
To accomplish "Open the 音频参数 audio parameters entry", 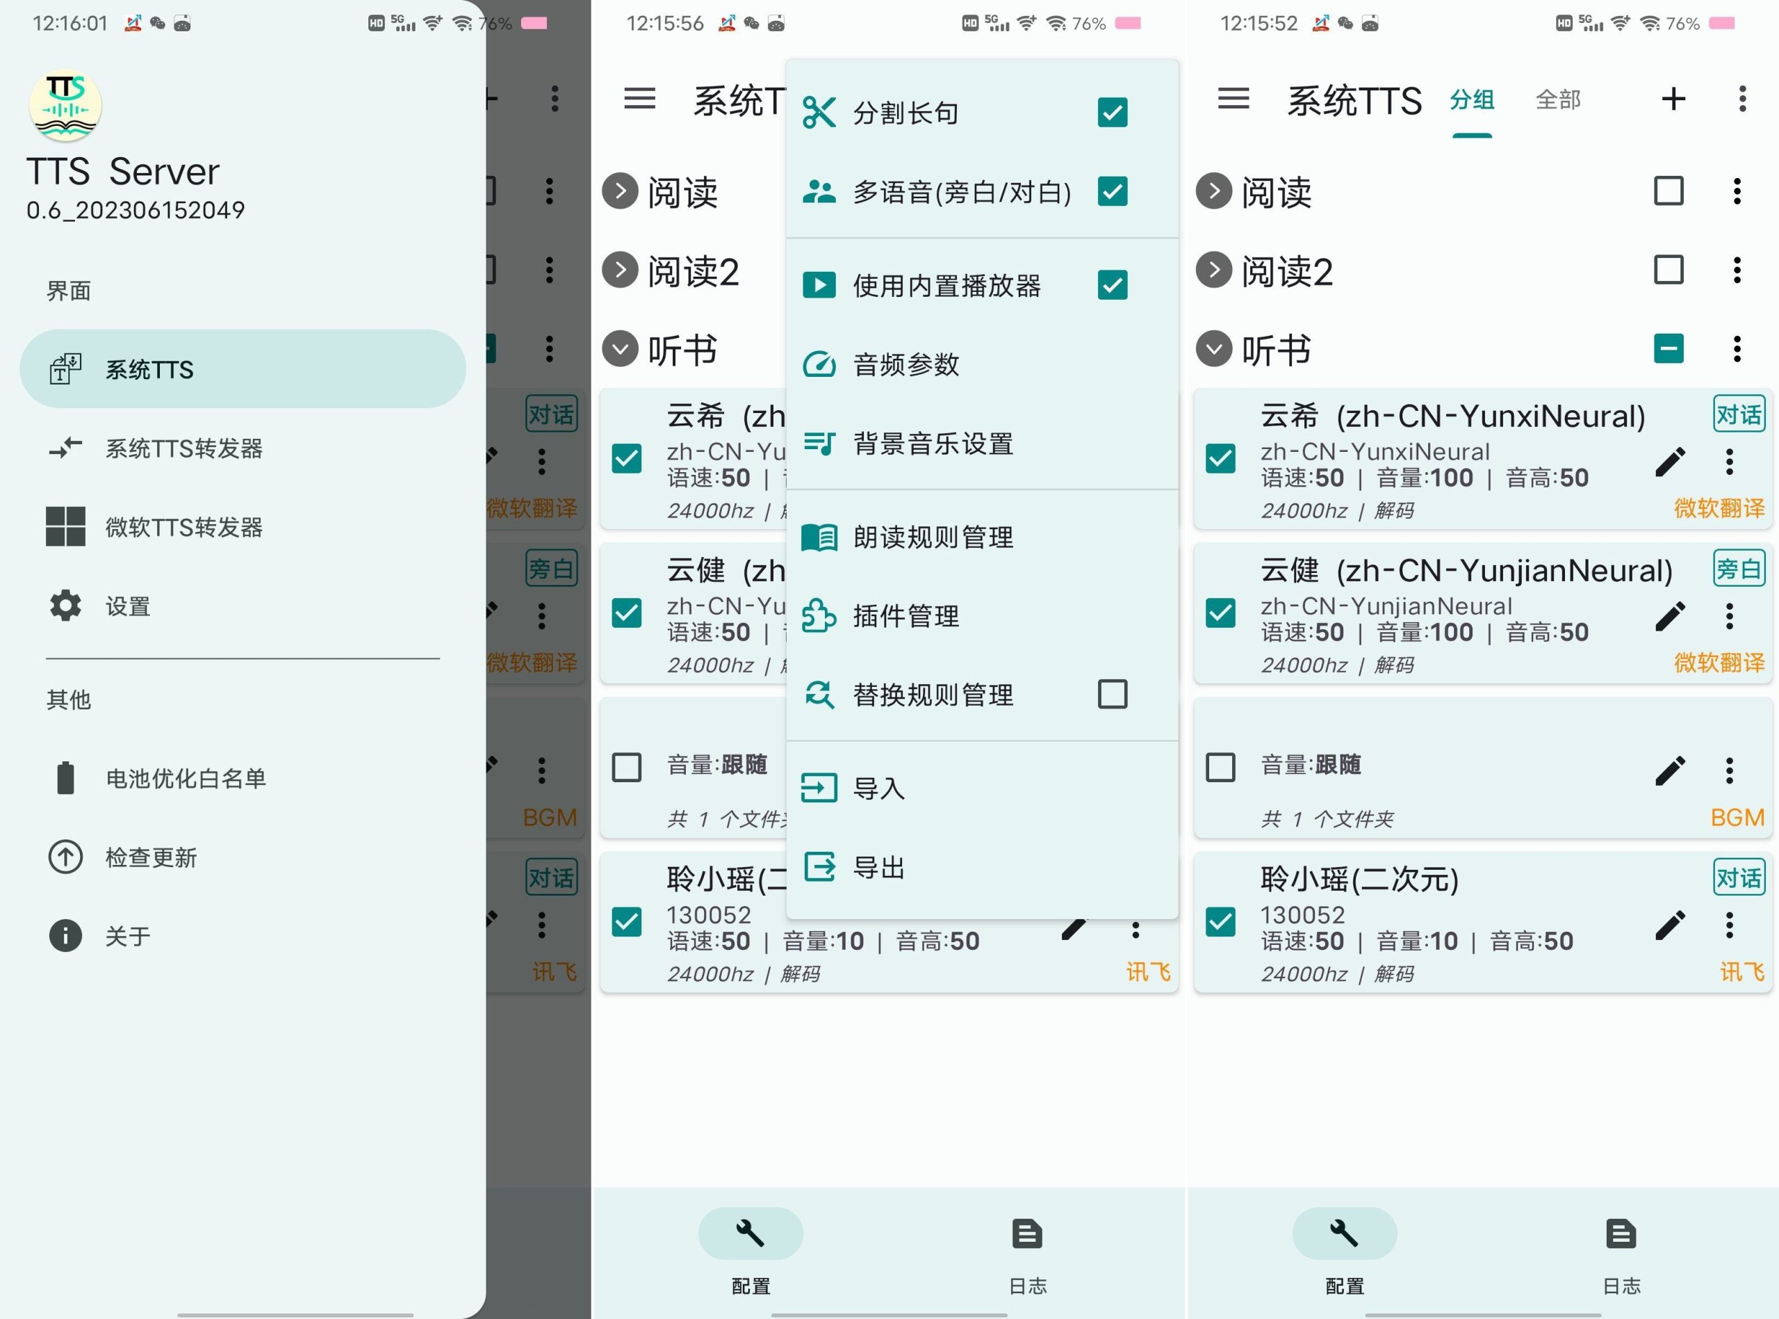I will 905,365.
